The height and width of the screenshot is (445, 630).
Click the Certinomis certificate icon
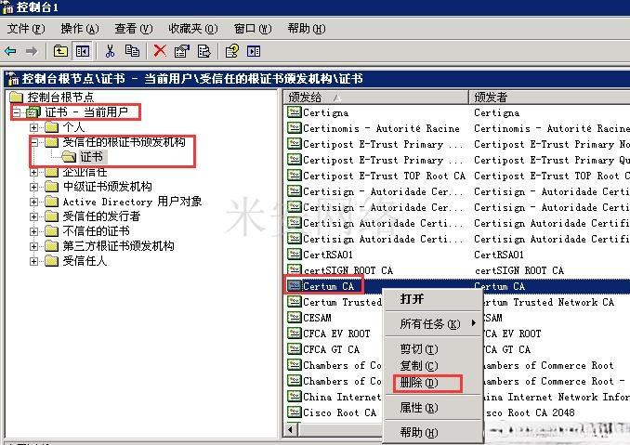pos(295,127)
